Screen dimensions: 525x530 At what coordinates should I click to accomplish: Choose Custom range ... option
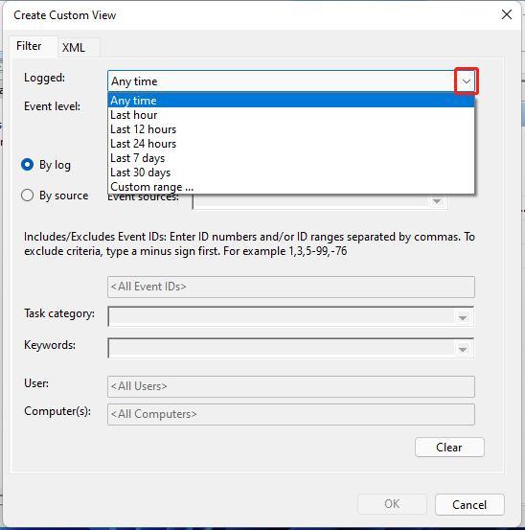tap(291, 187)
